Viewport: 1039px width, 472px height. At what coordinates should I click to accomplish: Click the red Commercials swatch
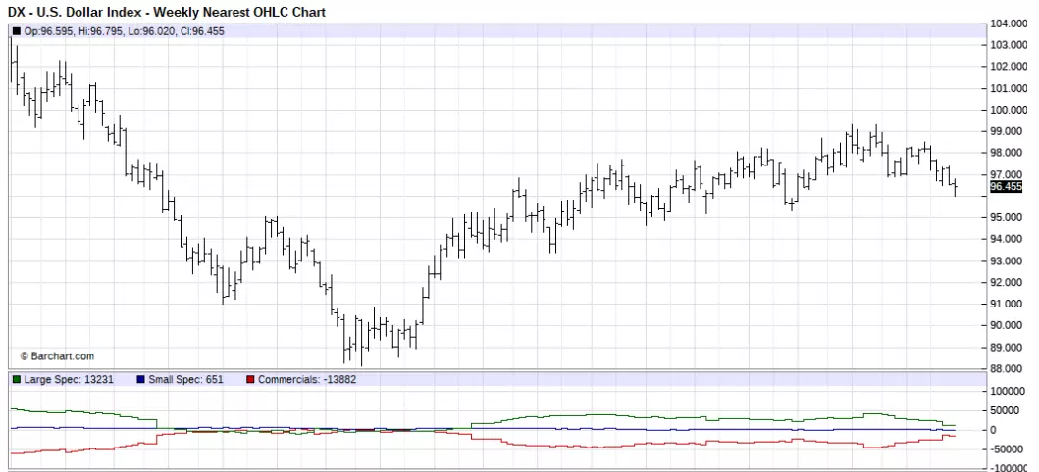[x=250, y=379]
